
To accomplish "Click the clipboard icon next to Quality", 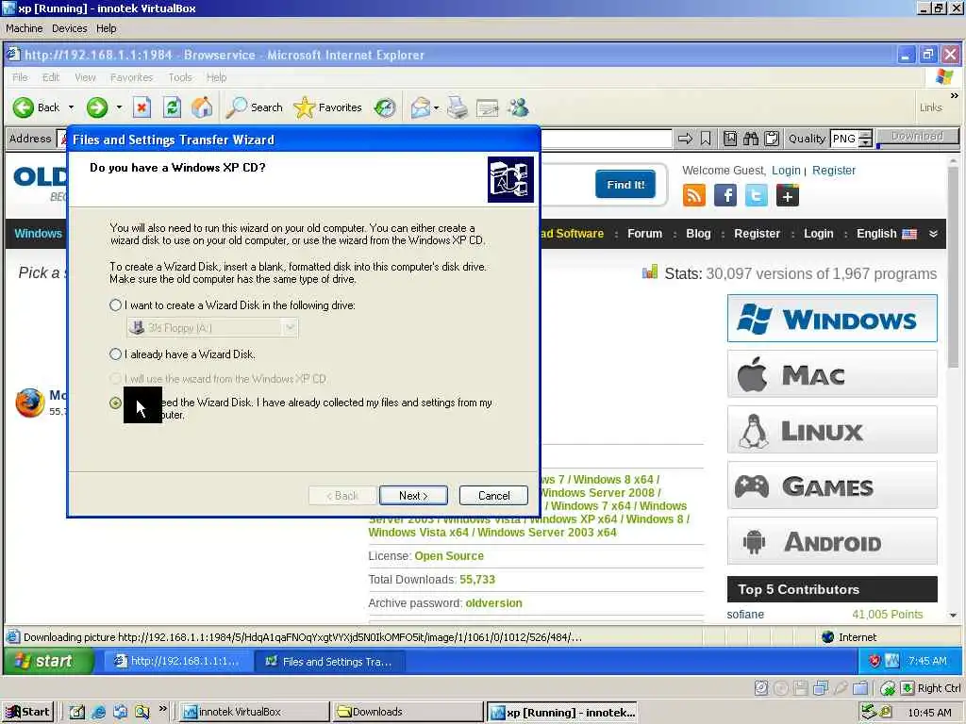I will (x=772, y=139).
